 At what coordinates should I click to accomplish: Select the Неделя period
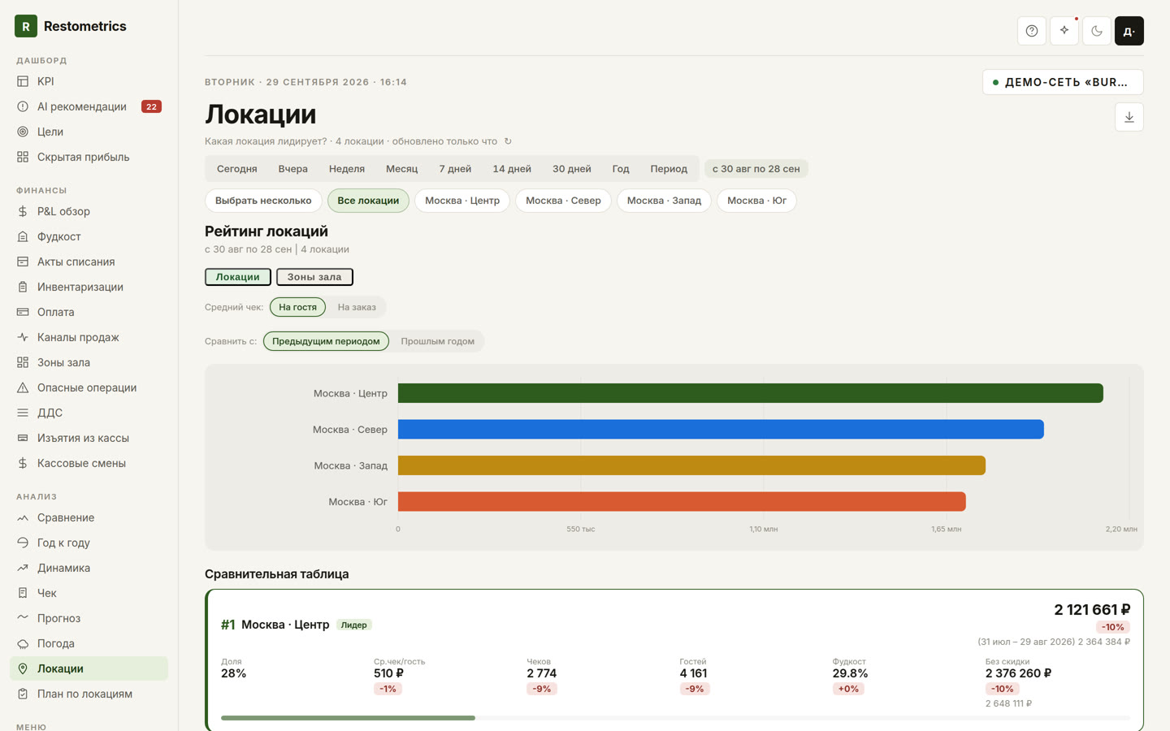346,169
